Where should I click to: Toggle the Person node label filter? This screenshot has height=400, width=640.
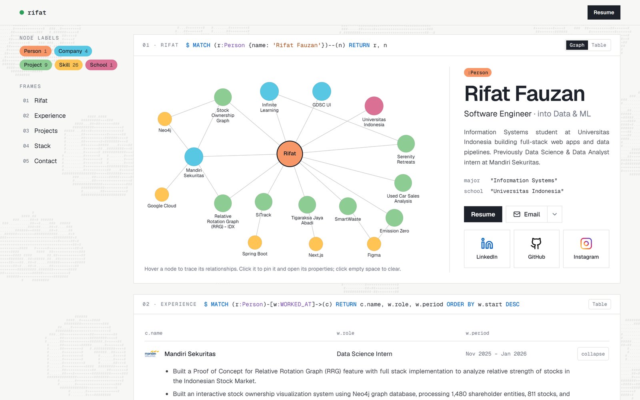[35, 51]
